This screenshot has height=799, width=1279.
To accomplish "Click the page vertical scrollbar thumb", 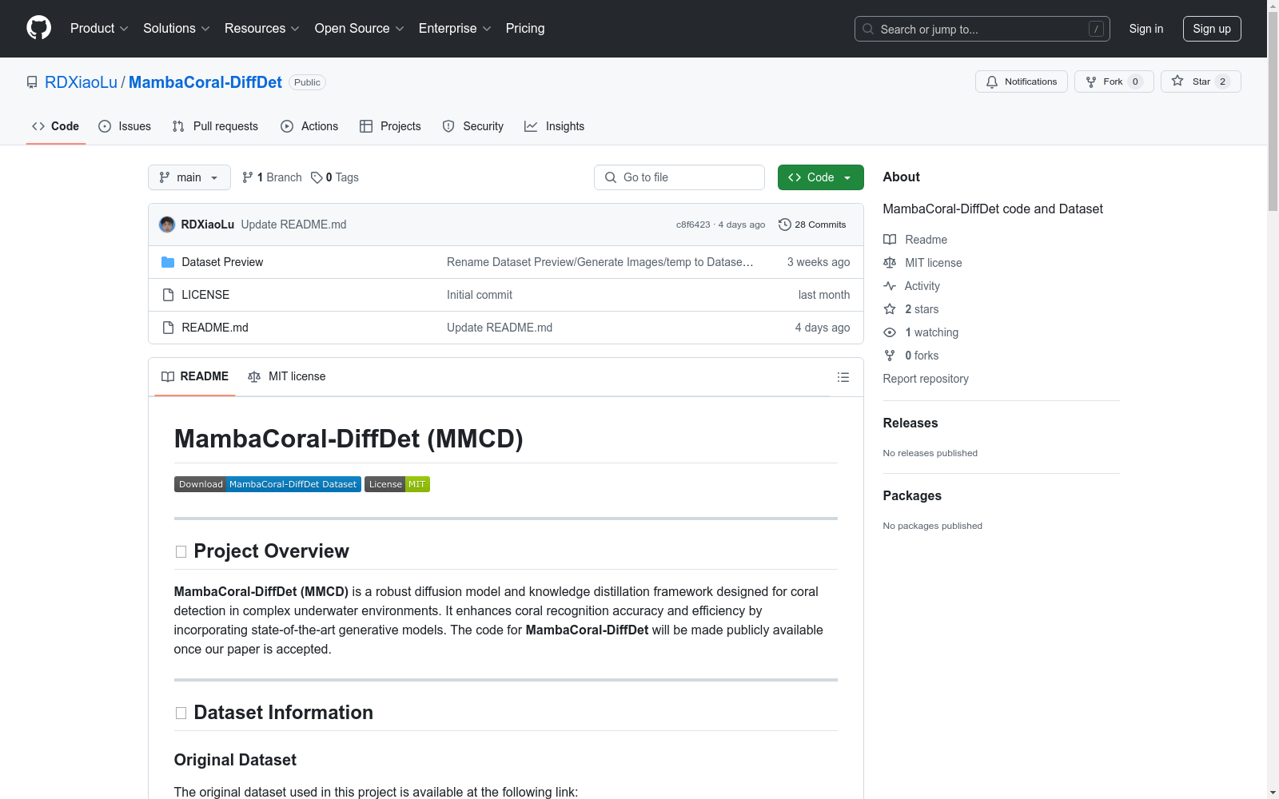I will coord(1273,112).
